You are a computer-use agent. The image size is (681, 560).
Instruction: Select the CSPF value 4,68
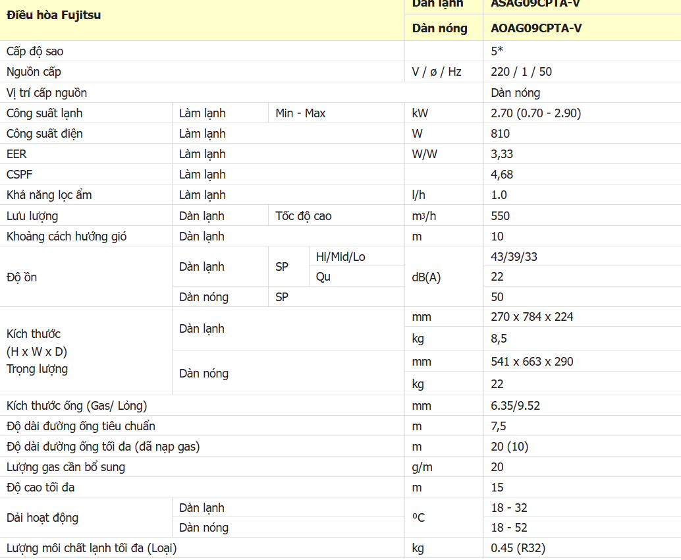pos(502,175)
